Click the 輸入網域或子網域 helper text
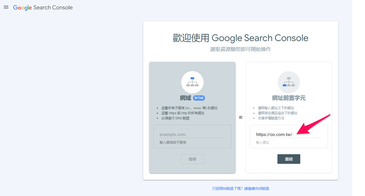 click(173, 143)
